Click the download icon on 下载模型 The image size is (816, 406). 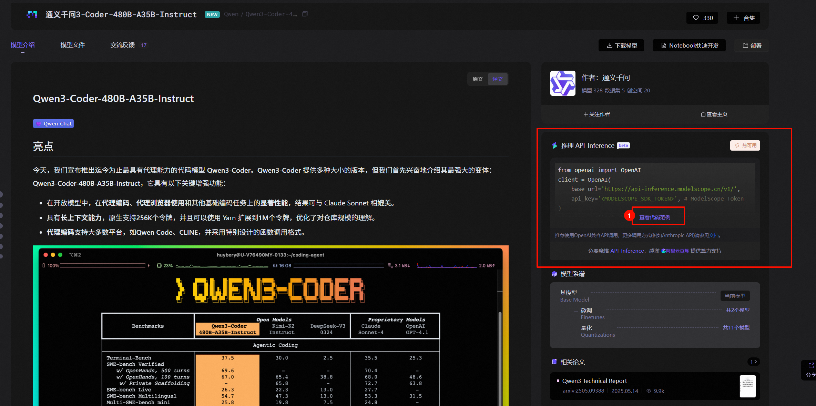[609, 45]
